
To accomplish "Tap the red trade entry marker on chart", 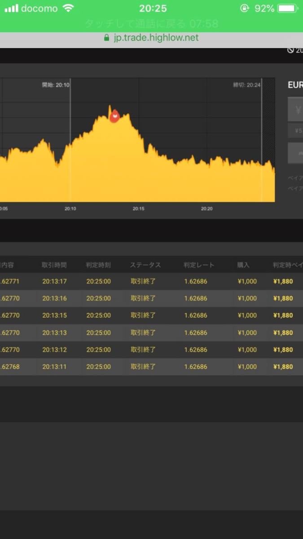I will 114,116.
